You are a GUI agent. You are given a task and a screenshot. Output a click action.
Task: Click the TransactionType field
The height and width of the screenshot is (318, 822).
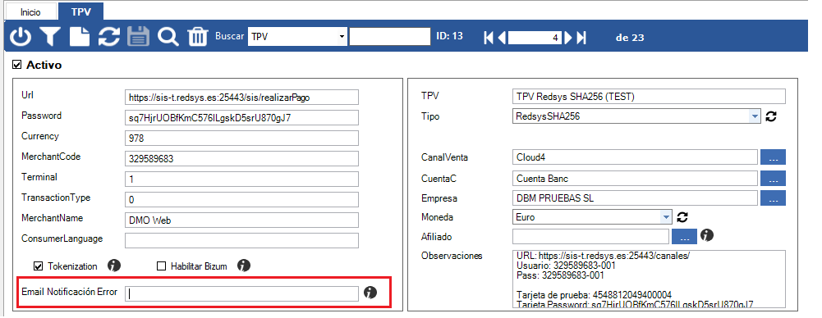[x=241, y=199]
